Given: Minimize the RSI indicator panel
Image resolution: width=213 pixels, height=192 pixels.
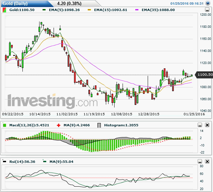Looking at the screenshot, I should point(200,162).
